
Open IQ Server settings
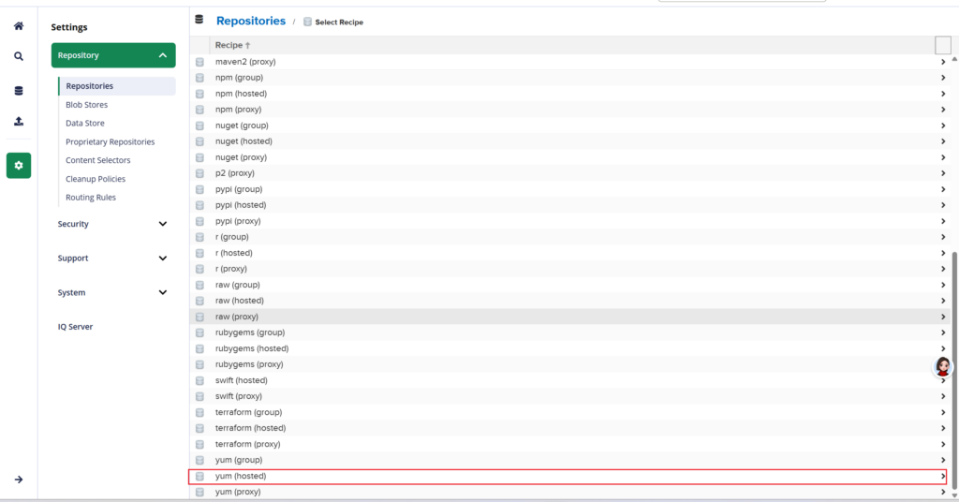pos(75,327)
